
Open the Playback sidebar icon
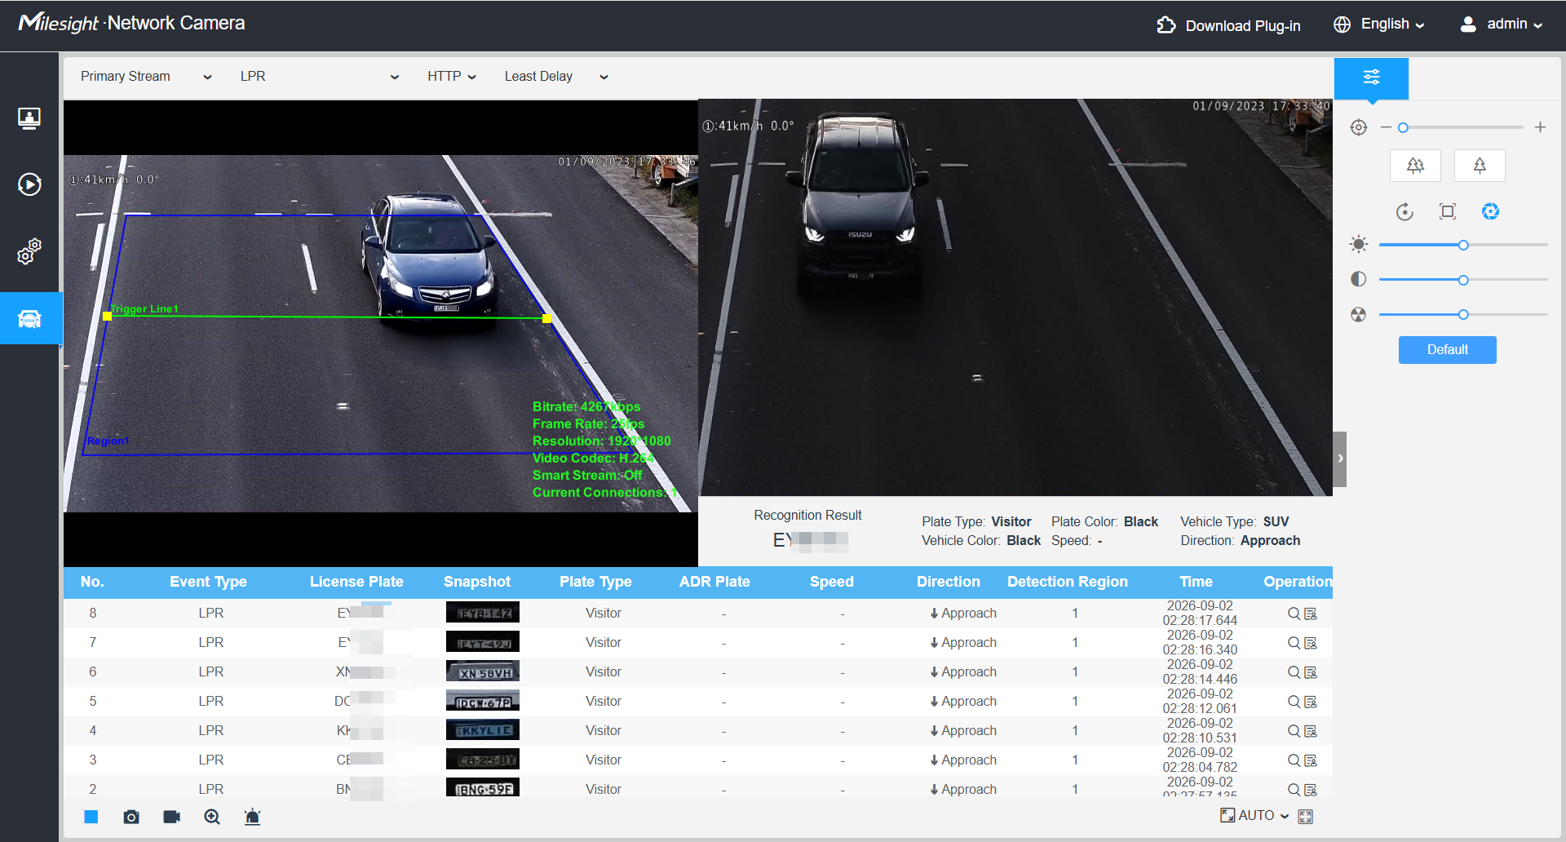point(29,184)
